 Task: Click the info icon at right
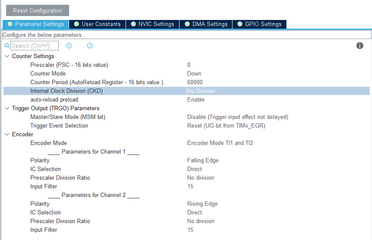[359, 46]
